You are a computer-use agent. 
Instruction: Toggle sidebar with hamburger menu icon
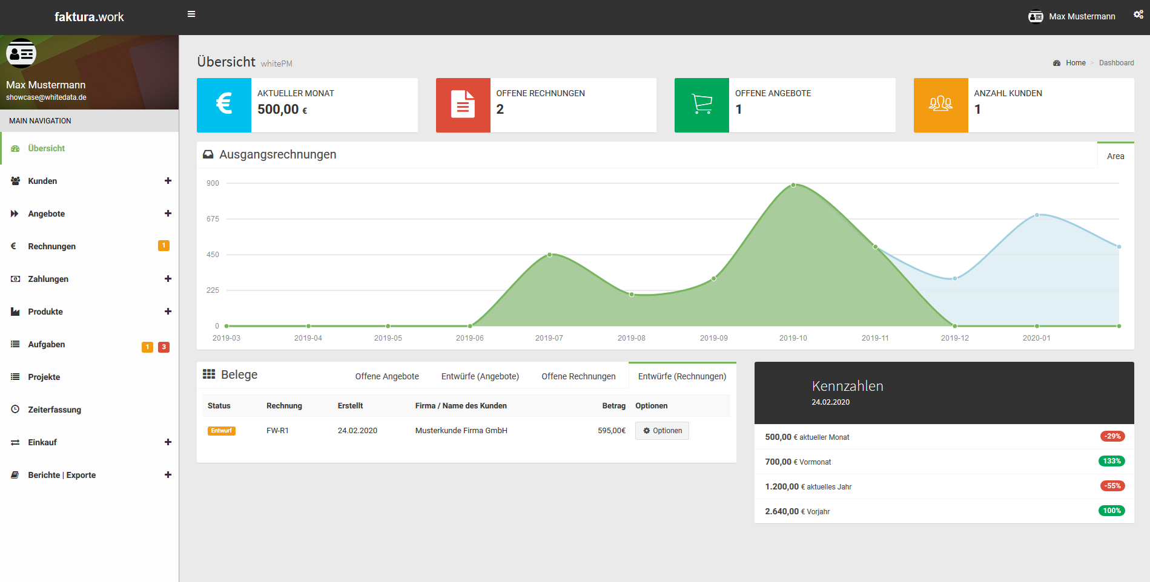191,14
